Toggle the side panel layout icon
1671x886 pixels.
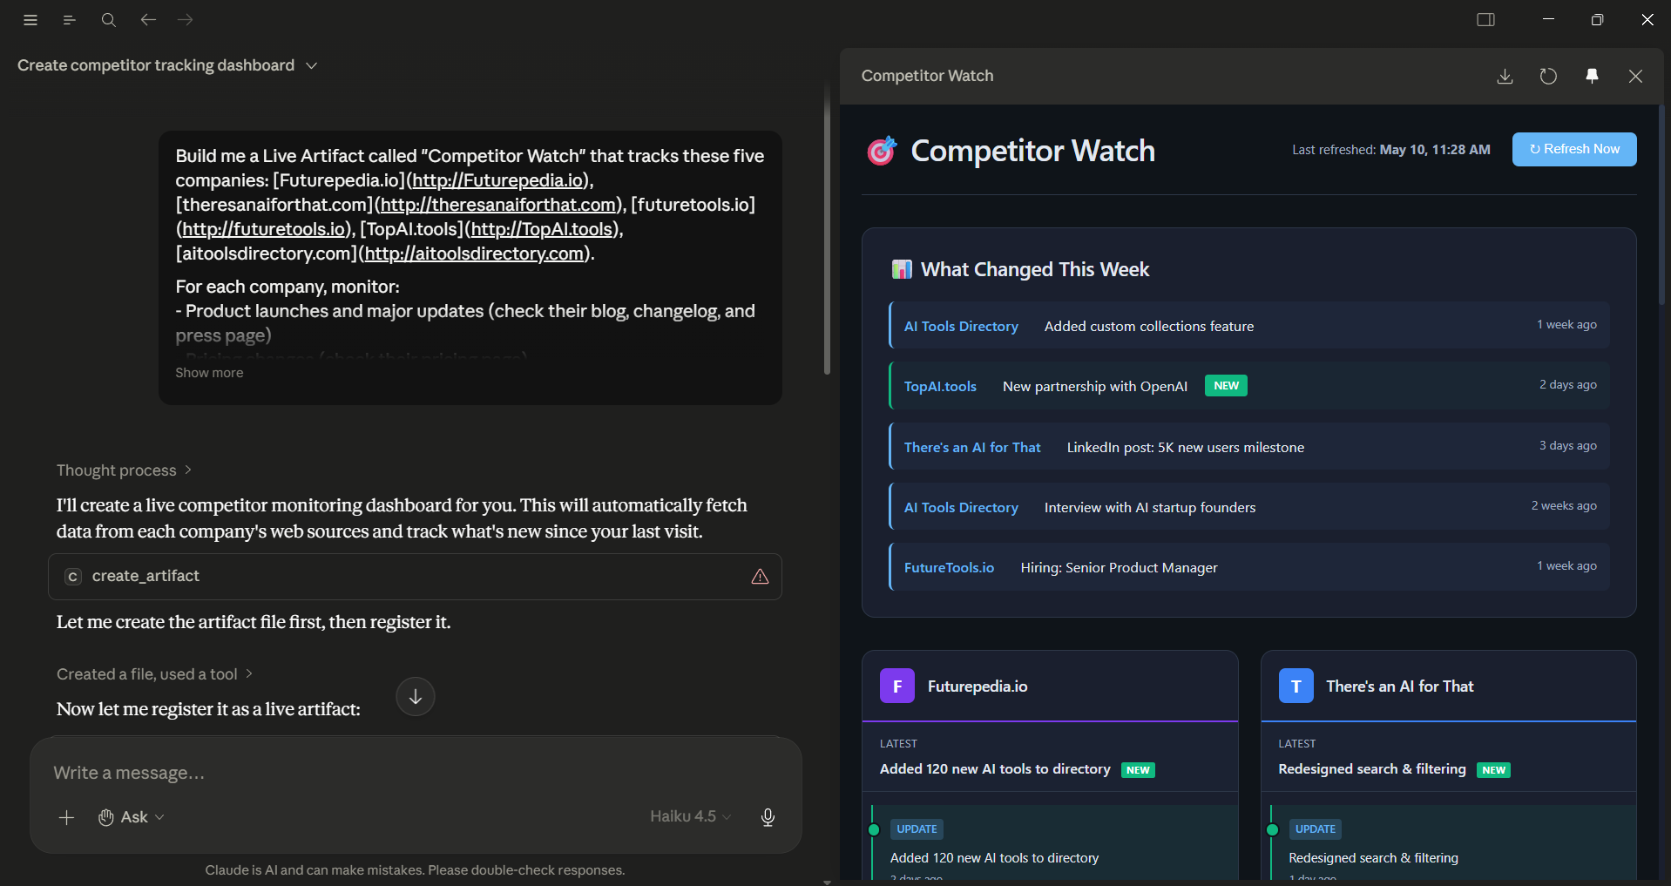point(1486,20)
